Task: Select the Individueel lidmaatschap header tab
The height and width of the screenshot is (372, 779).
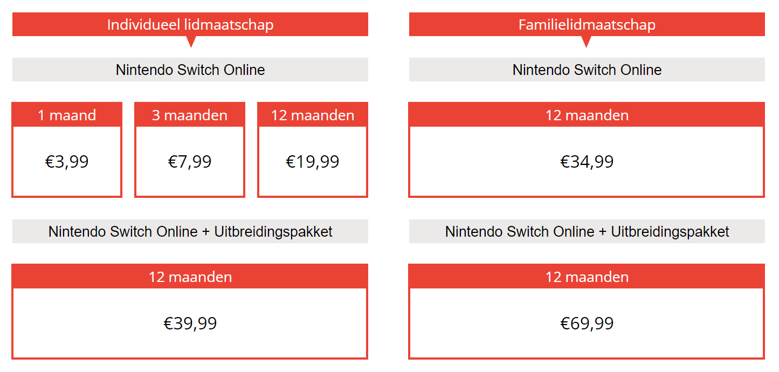Action: (x=190, y=25)
